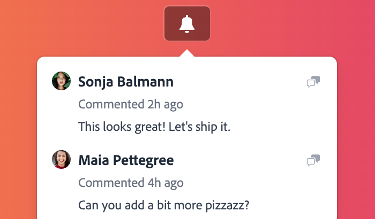Open the "Can you add a bit more pizzazz?" comment

[164, 205]
